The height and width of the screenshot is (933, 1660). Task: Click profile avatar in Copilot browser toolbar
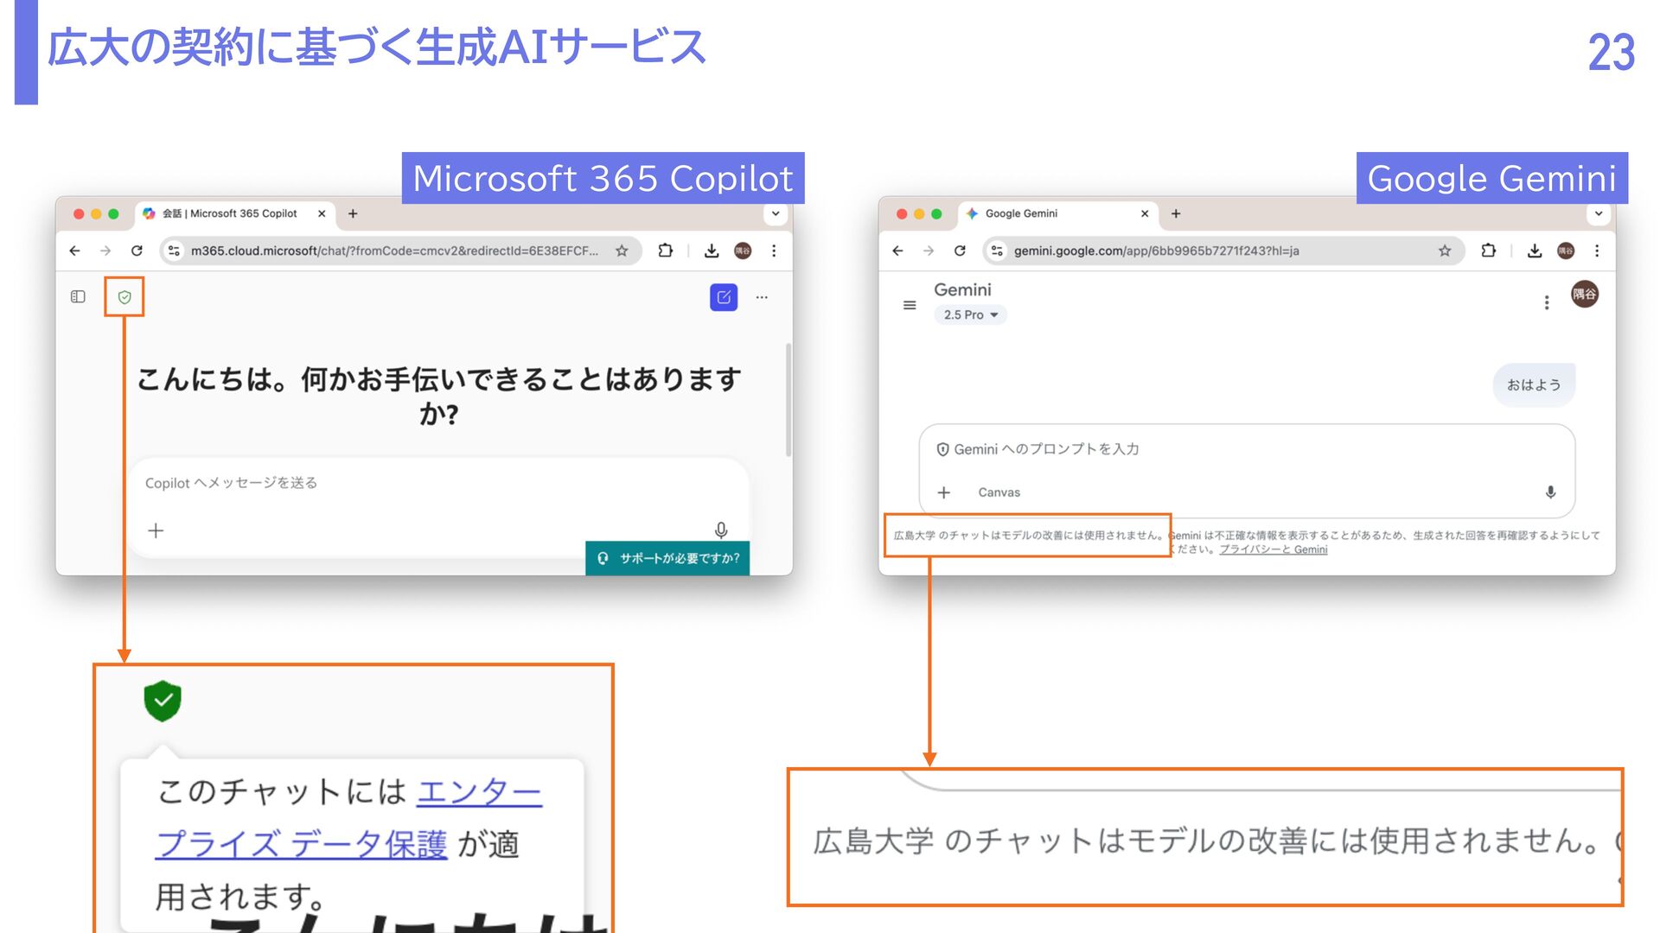(743, 251)
